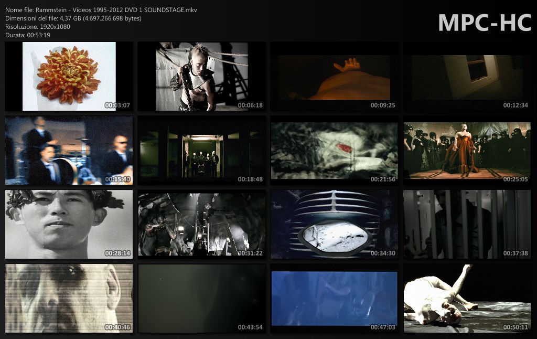Click the 00:18:48 timestamp label
537x339 pixels.
(250, 179)
